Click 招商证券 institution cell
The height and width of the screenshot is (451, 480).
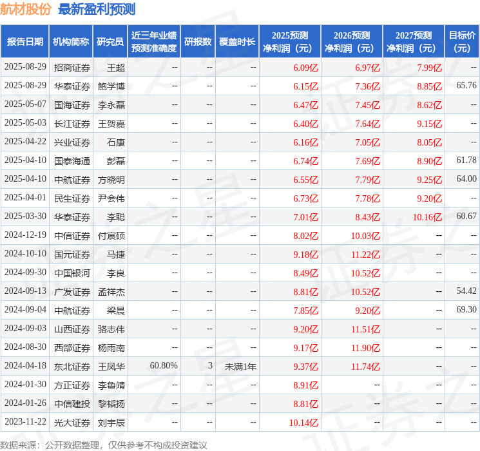[72, 68]
